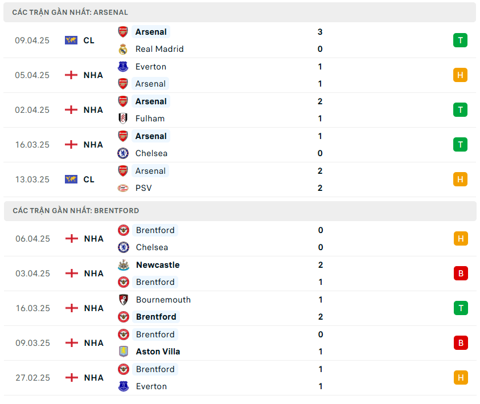Open the PSV team link
Screen dimensions: 480x404
[143, 188]
